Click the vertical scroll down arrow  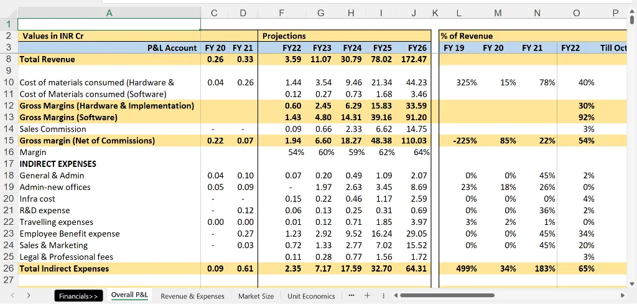[x=632, y=284]
